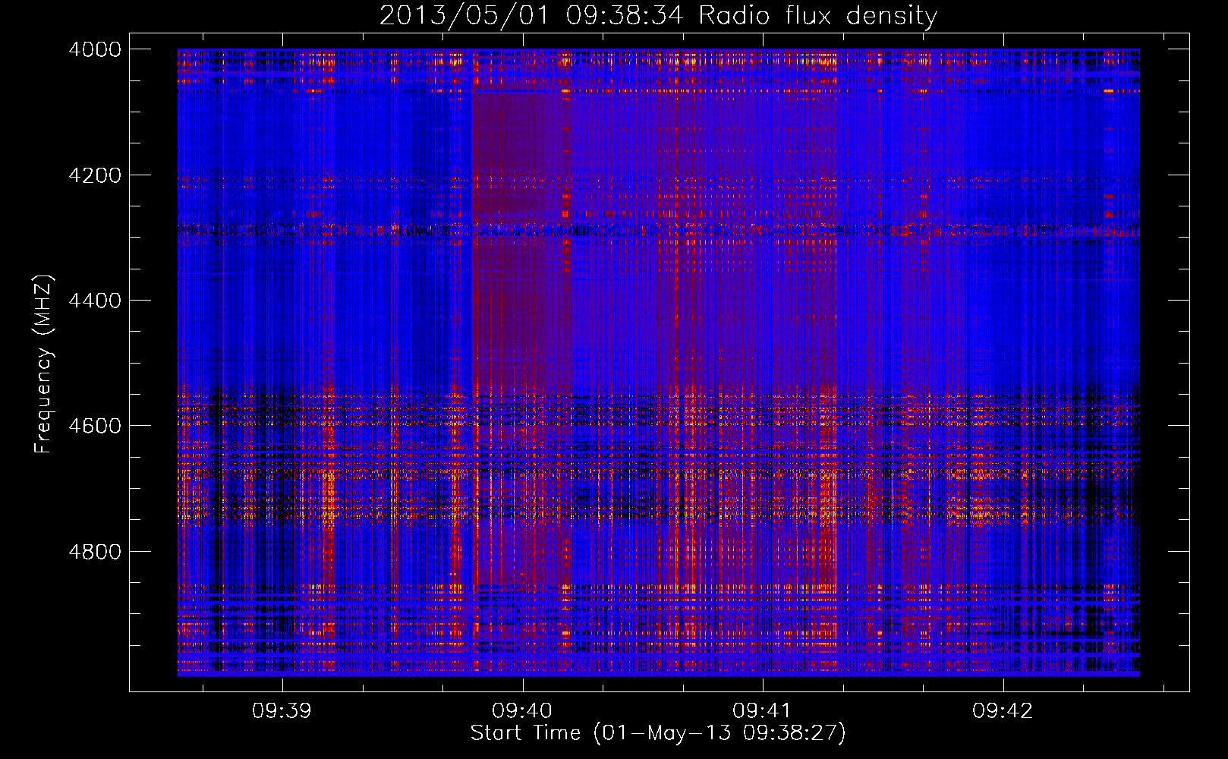Click the 4200 frequency tick label
The image size is (1228, 759).
[95, 175]
